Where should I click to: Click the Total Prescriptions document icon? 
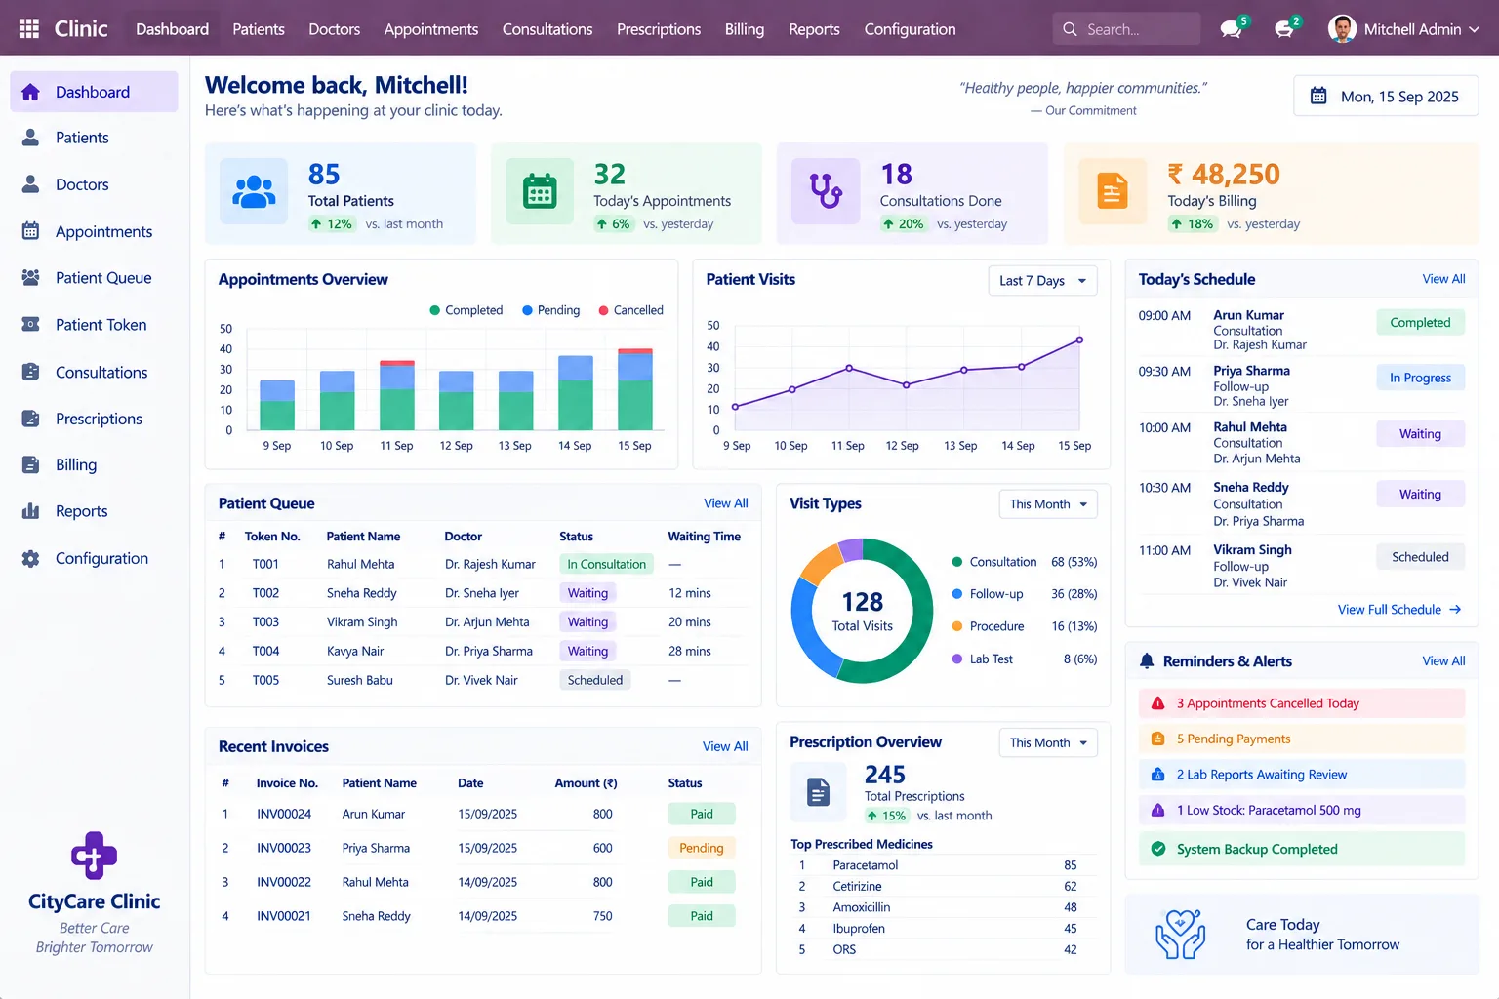[x=819, y=792]
